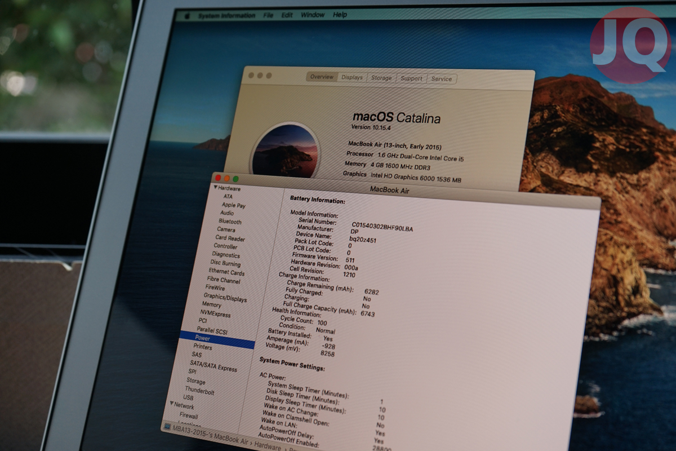
Task: Switch to the Support tab
Action: coord(411,78)
